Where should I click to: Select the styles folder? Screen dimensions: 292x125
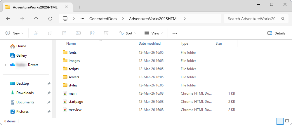coord(70,85)
